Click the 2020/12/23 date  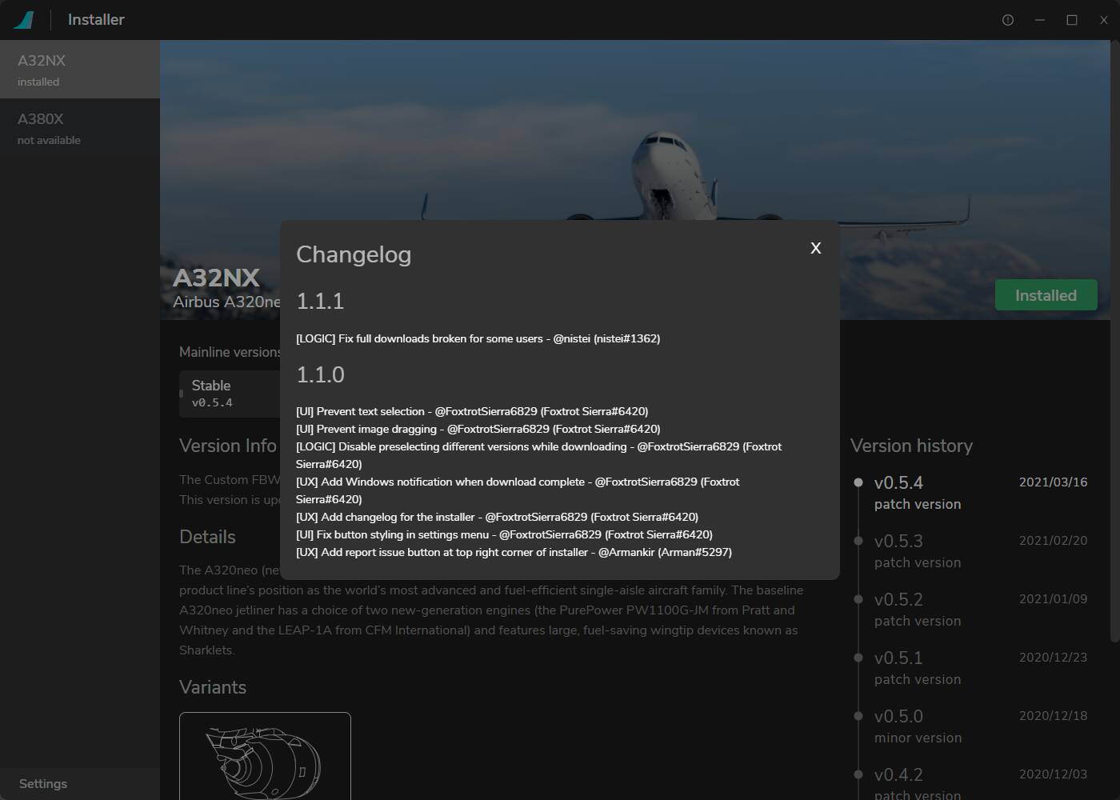pos(1053,658)
